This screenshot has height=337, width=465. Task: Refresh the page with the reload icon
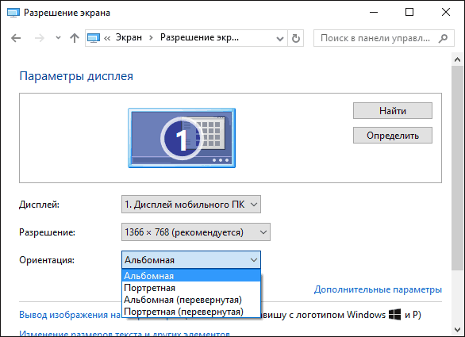[x=296, y=38]
